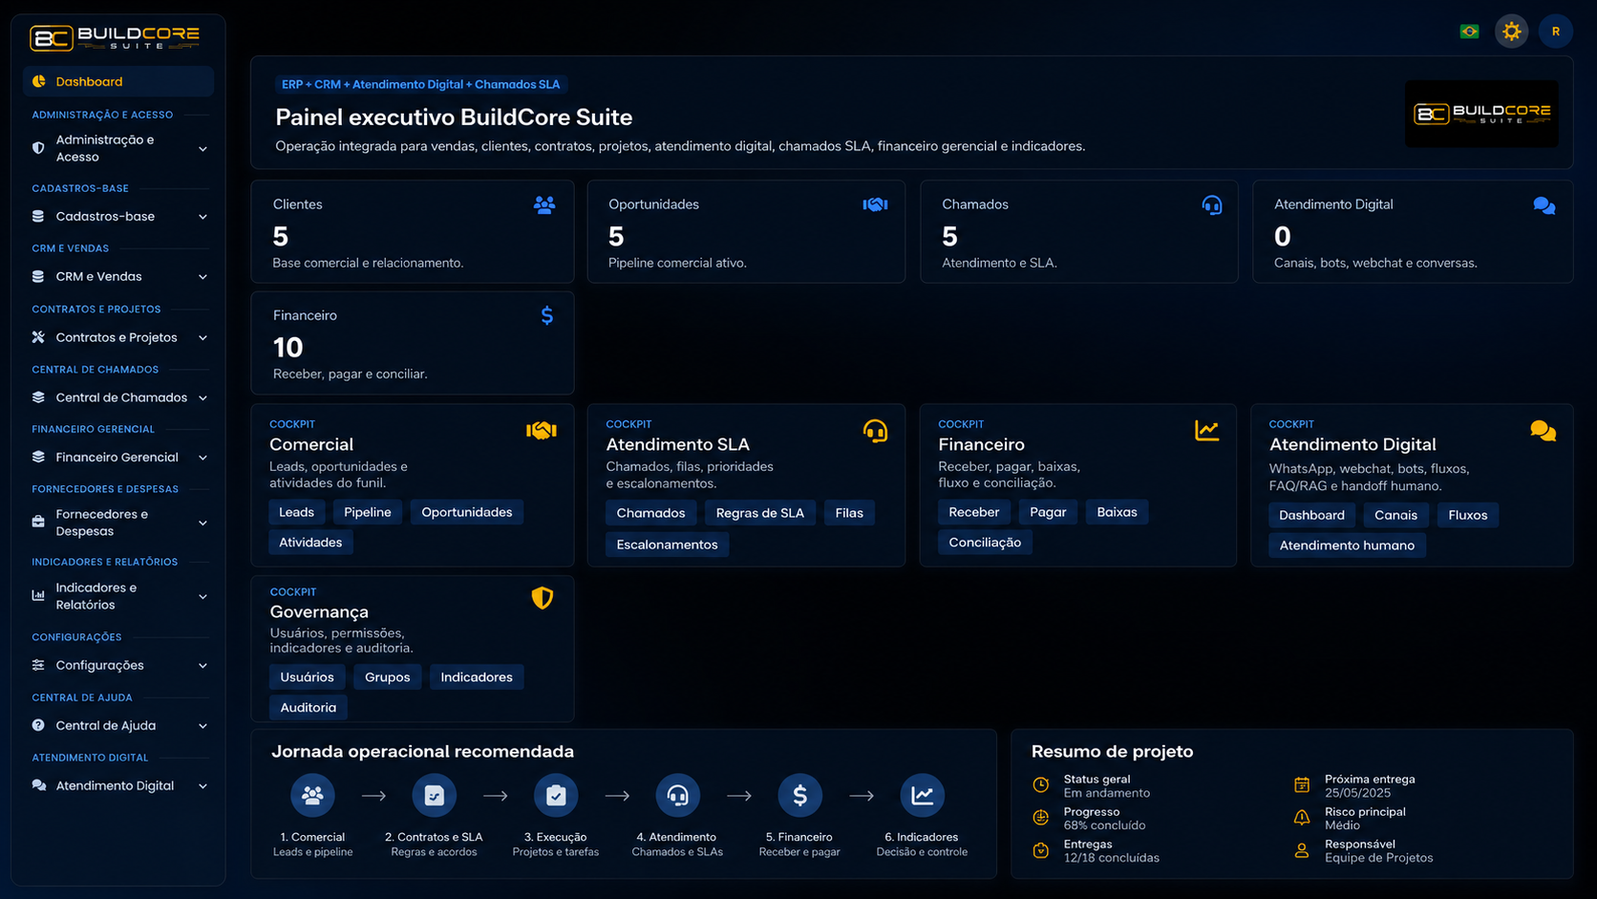This screenshot has width=1597, height=899.
Task: Click the Próxima entrega calendar icon
Action: click(1302, 785)
